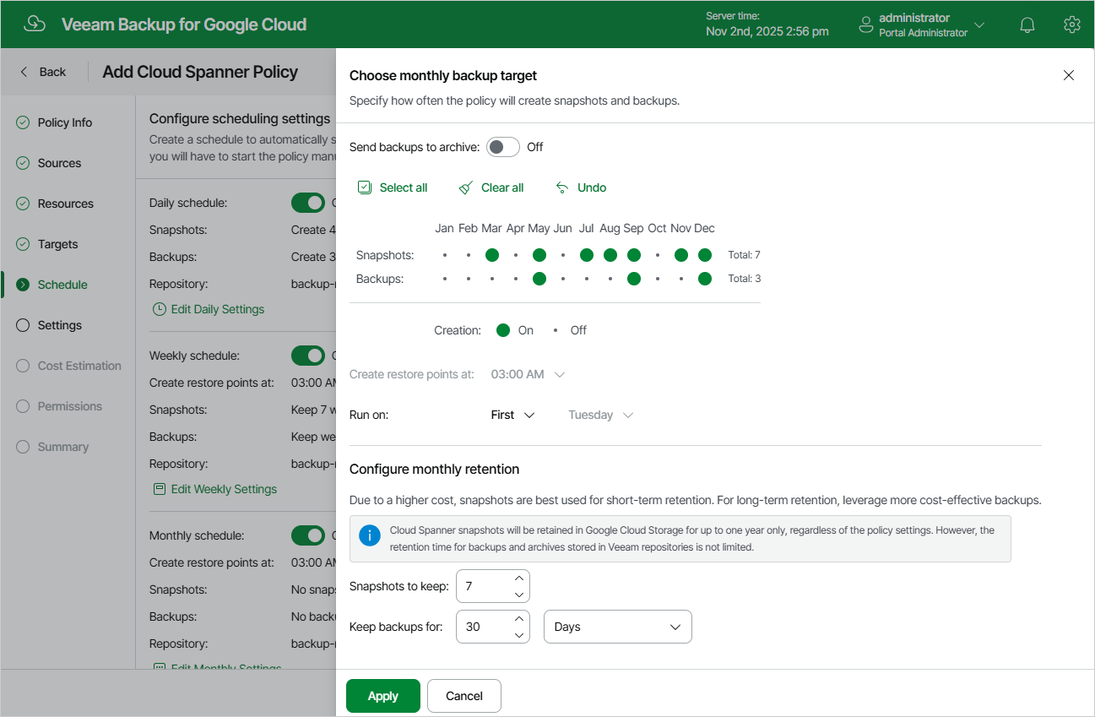Click the Edit Daily Settings clock icon
Viewport: 1095px width, 717px height.
pyautogui.click(x=160, y=309)
